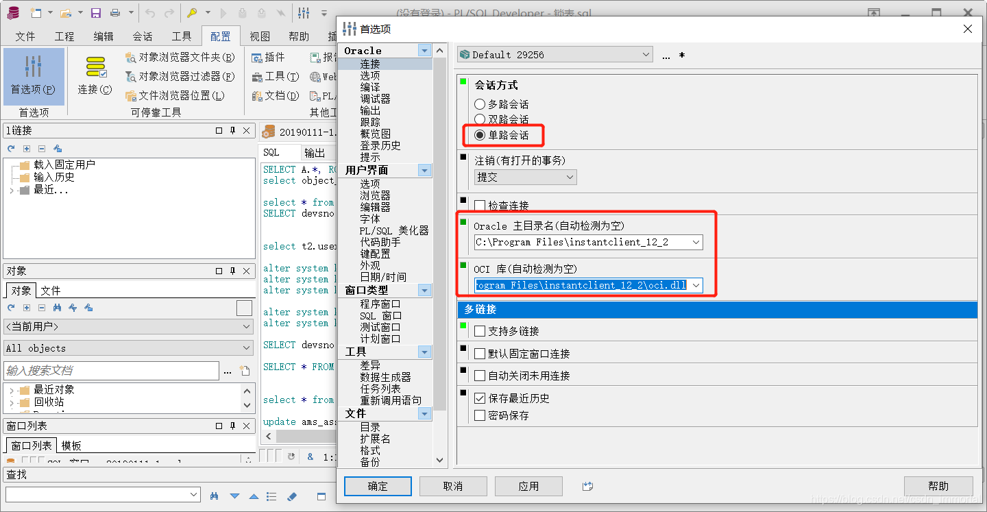Click 对象浏览器过滤器(F) in the ribbon
The image size is (987, 512).
pos(180,77)
